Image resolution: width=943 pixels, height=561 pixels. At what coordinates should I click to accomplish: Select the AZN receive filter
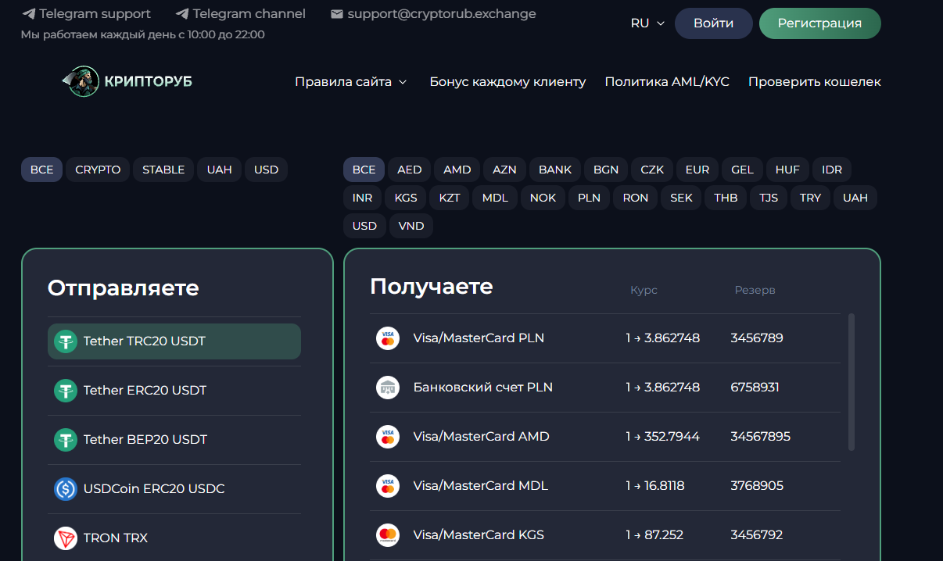coord(504,170)
